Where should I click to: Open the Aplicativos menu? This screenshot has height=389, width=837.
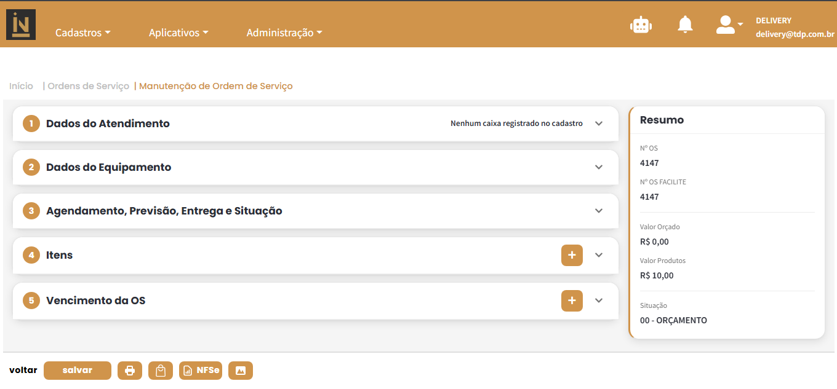coord(178,33)
